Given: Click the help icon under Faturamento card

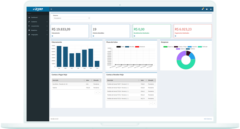Looking at the screenshot, I should 52,36.
